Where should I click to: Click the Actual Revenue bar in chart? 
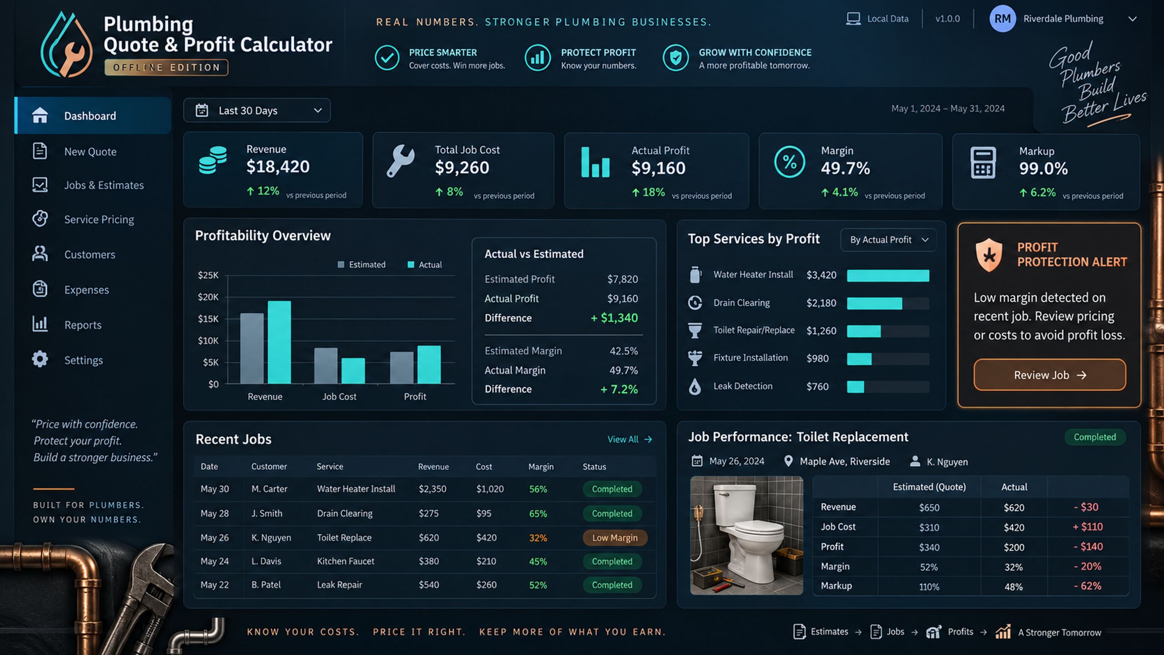[279, 342]
